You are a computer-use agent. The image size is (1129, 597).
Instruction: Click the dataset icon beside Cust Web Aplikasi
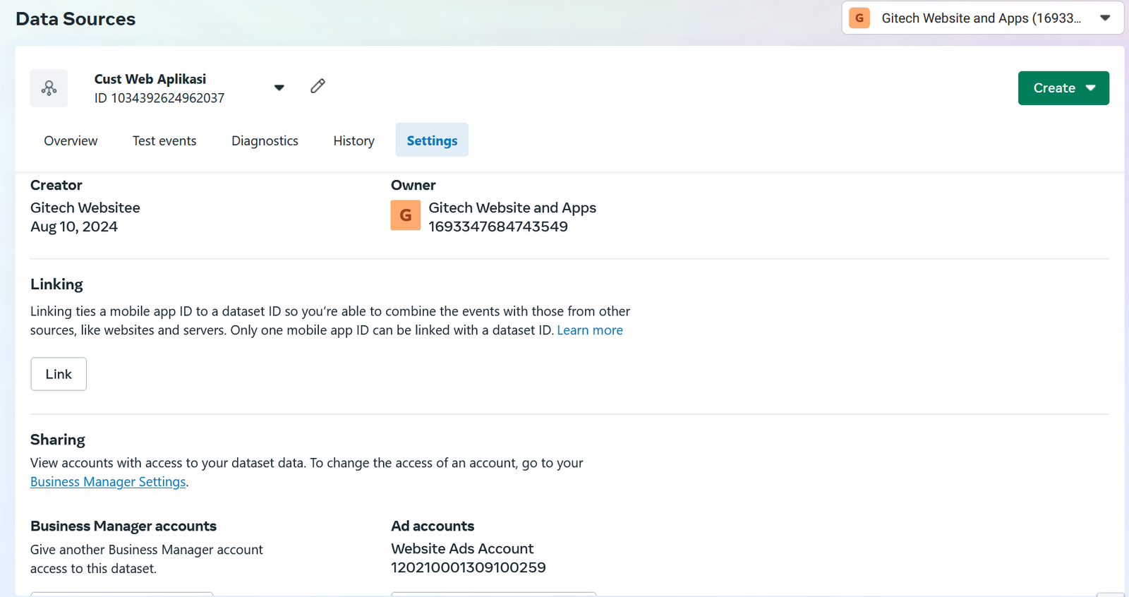pyautogui.click(x=49, y=88)
